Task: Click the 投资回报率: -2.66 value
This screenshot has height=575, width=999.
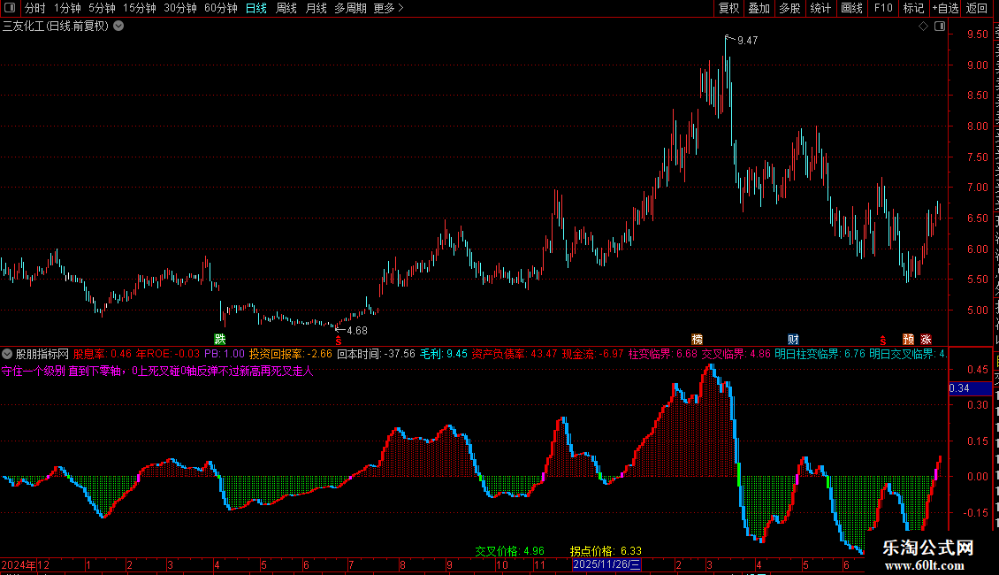Action: pos(291,354)
